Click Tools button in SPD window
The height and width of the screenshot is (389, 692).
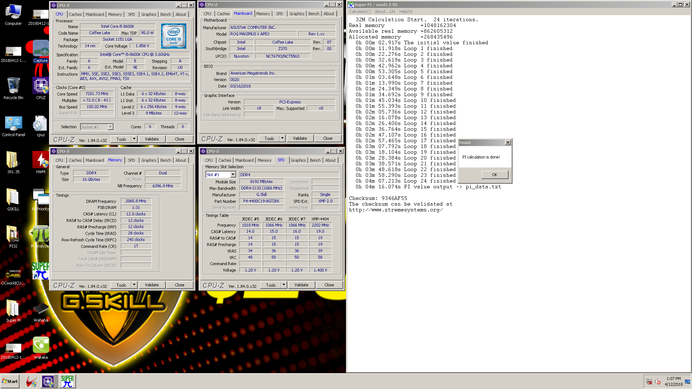(271, 285)
